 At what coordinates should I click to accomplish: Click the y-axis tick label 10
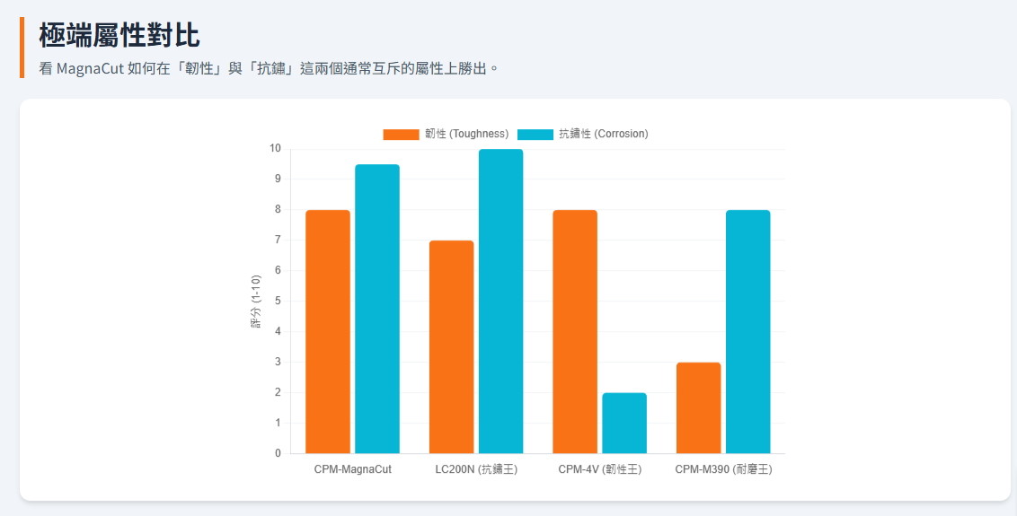click(275, 149)
